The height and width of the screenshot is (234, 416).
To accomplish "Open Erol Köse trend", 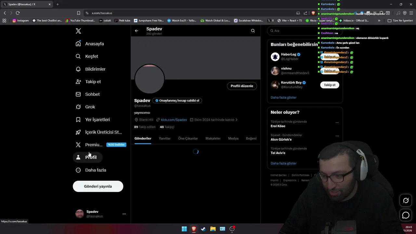I will coord(278,126).
